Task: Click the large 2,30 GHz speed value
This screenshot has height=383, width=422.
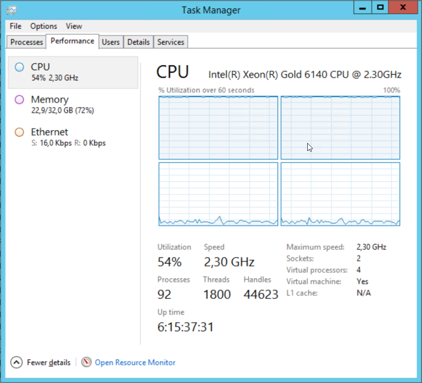Action: tap(229, 262)
